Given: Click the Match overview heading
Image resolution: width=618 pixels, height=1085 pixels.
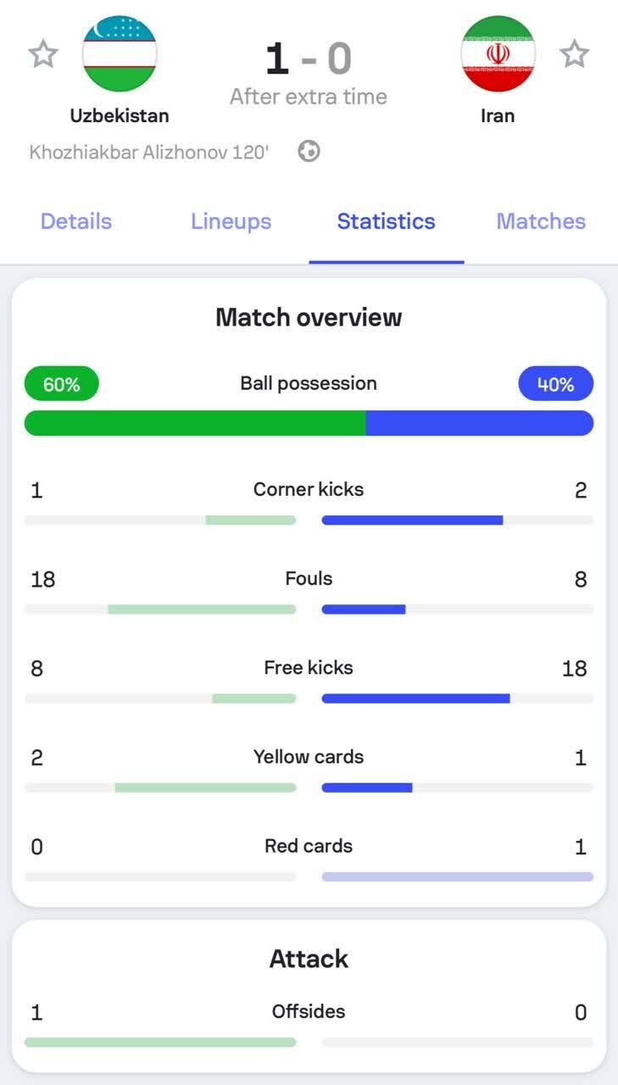Looking at the screenshot, I should pyautogui.click(x=309, y=318).
